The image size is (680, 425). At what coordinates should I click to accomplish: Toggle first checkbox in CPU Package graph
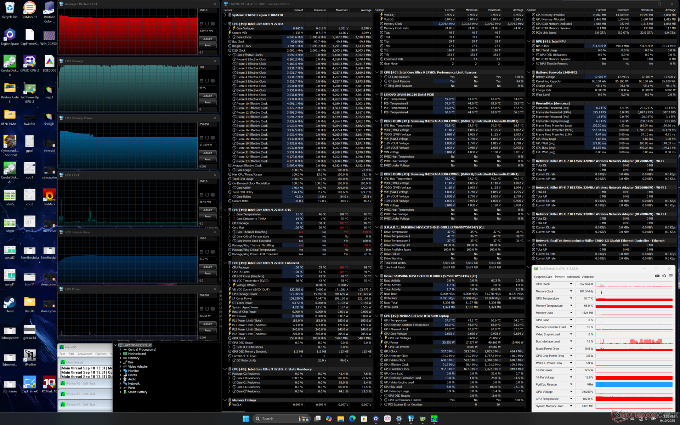coord(202,81)
